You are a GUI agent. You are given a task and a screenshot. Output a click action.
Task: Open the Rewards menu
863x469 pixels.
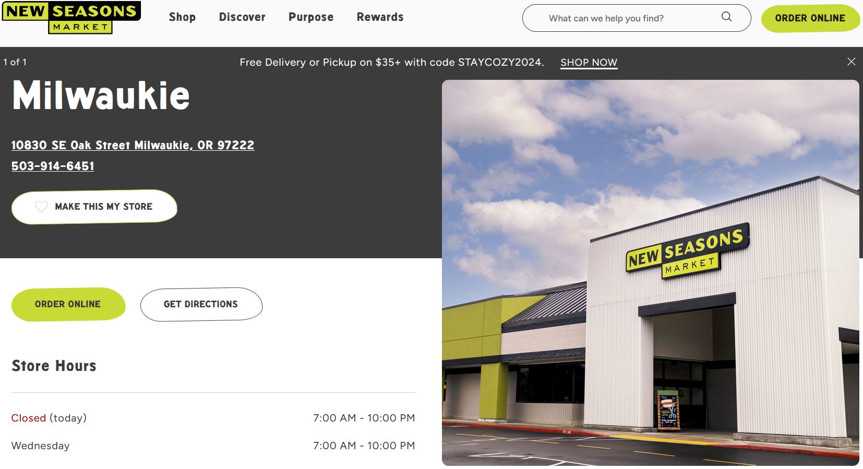pos(380,17)
